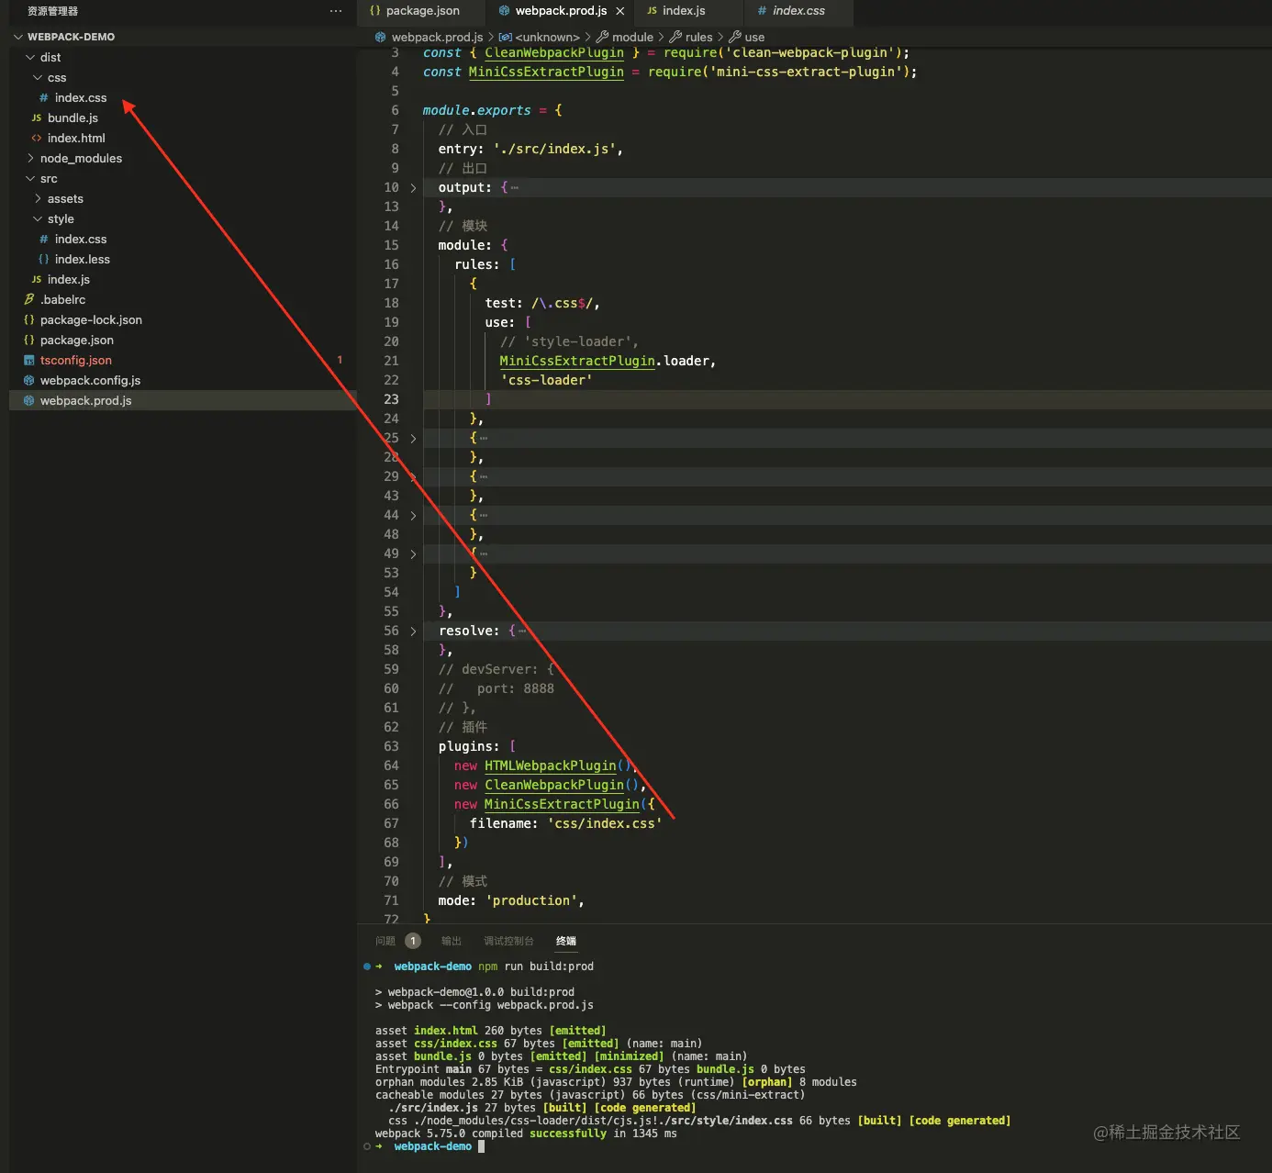Switch to package.json editor tab
The height and width of the screenshot is (1173, 1272).
[423, 11]
